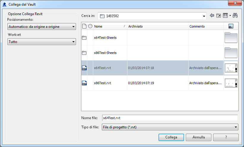
Task: Select the x86Test-Sheets folder name
Action: coord(105,53)
